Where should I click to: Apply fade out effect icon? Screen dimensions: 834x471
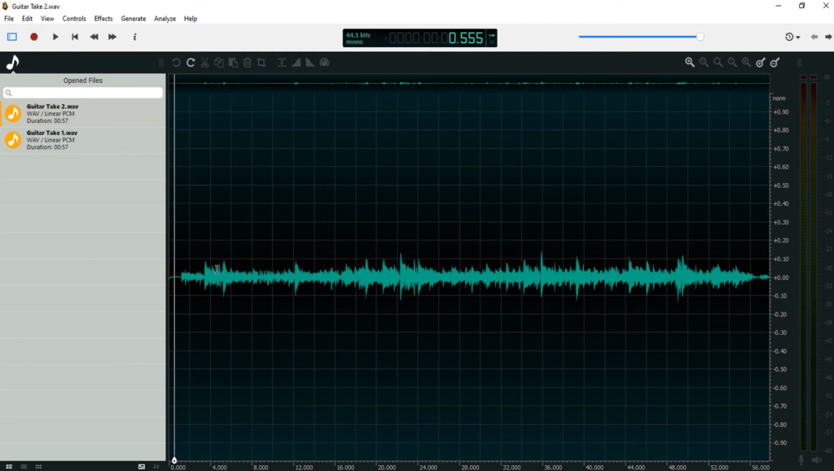point(310,63)
